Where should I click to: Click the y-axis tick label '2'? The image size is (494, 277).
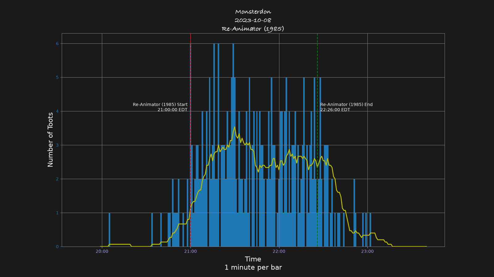click(x=57, y=179)
